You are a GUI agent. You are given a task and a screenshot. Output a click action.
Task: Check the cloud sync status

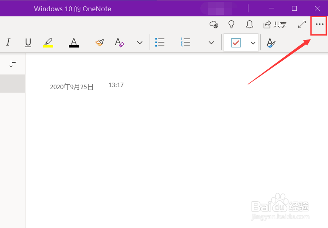coord(214,24)
